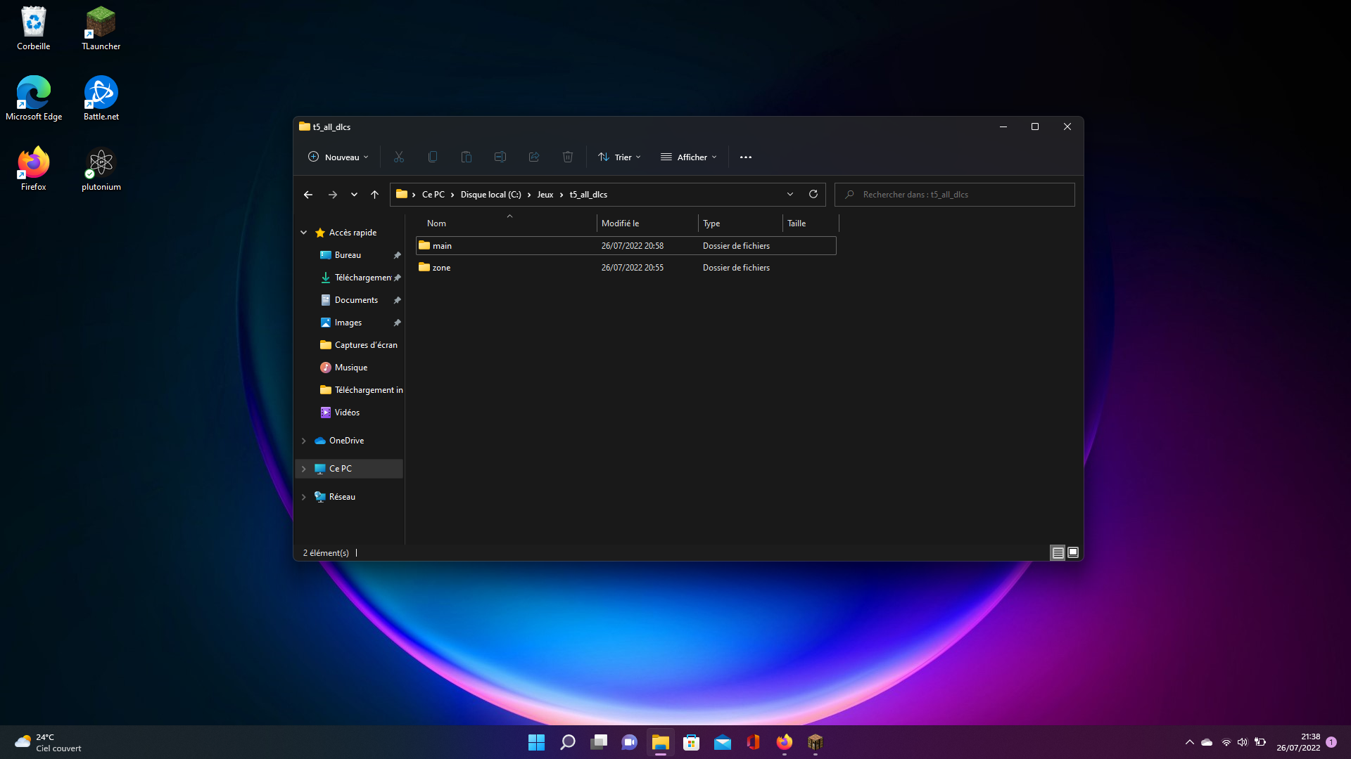Screen dimensions: 1351x759
Task: Go up one folder level
Action: coord(374,195)
